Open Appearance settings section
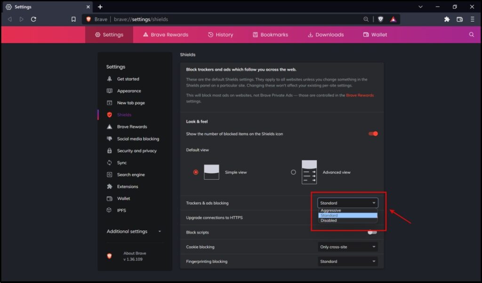The height and width of the screenshot is (283, 482). click(129, 91)
